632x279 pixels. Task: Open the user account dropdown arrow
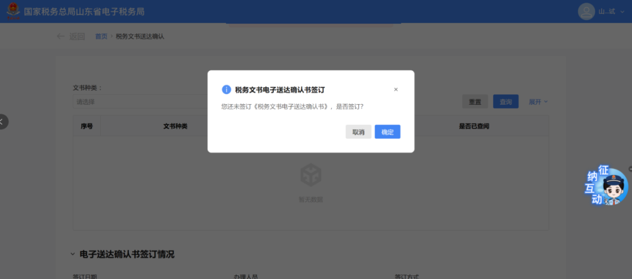click(623, 12)
